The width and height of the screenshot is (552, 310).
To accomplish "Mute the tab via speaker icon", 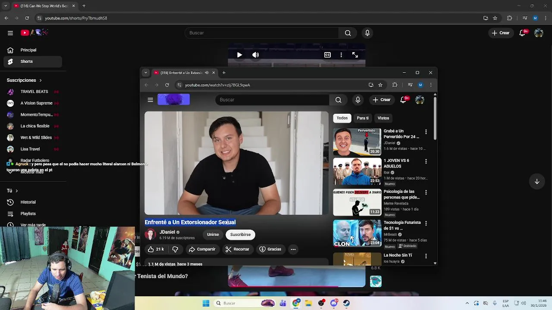I will [207, 73].
